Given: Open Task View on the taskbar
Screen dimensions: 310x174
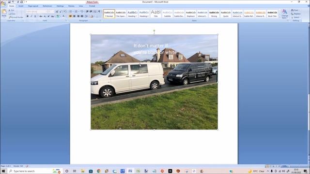Looking at the screenshot, I should [75, 171].
